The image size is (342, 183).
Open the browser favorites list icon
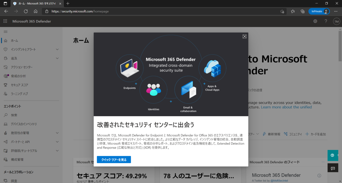pos(293,11)
